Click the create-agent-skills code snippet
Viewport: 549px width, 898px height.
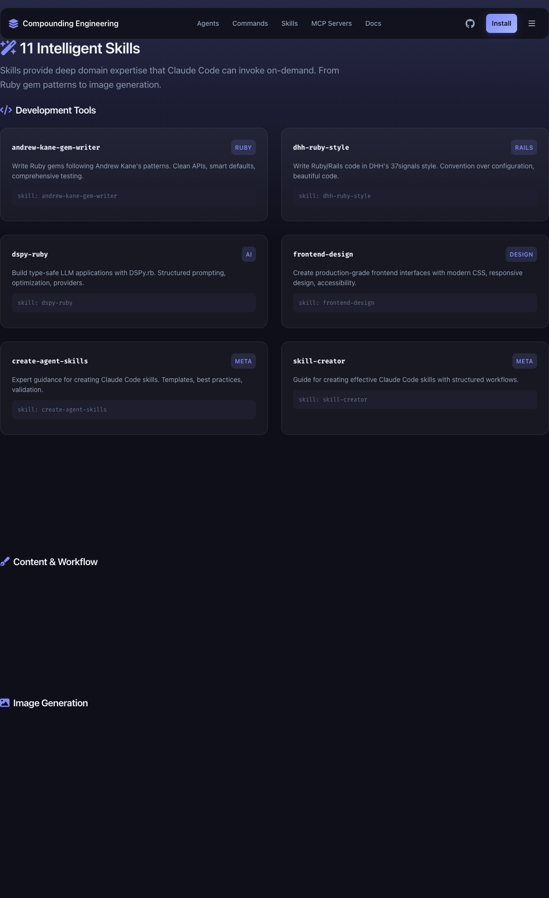tap(134, 410)
